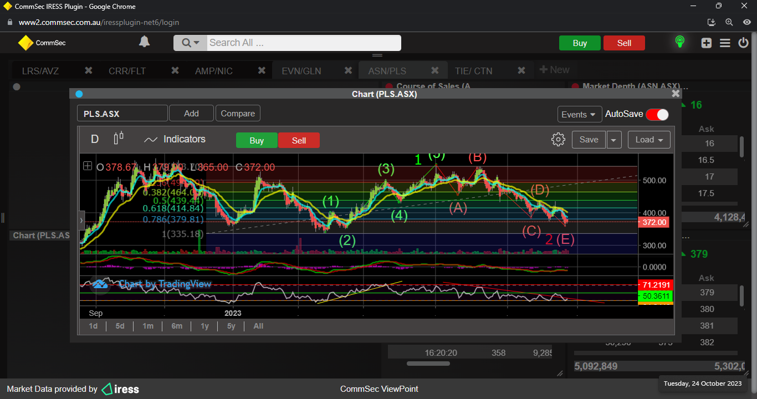The height and width of the screenshot is (399, 757).
Task: Switch to the TIE/ CTN tab
Action: [x=473, y=71]
